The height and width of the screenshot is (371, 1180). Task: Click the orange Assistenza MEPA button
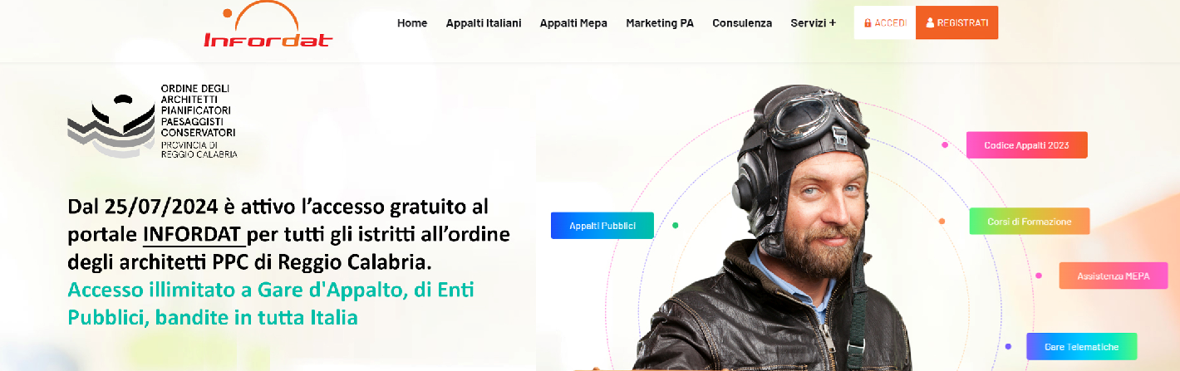tap(1114, 276)
